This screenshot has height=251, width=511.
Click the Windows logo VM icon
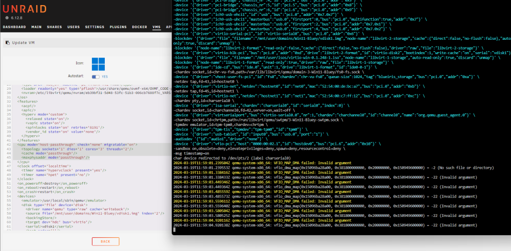tap(98, 64)
